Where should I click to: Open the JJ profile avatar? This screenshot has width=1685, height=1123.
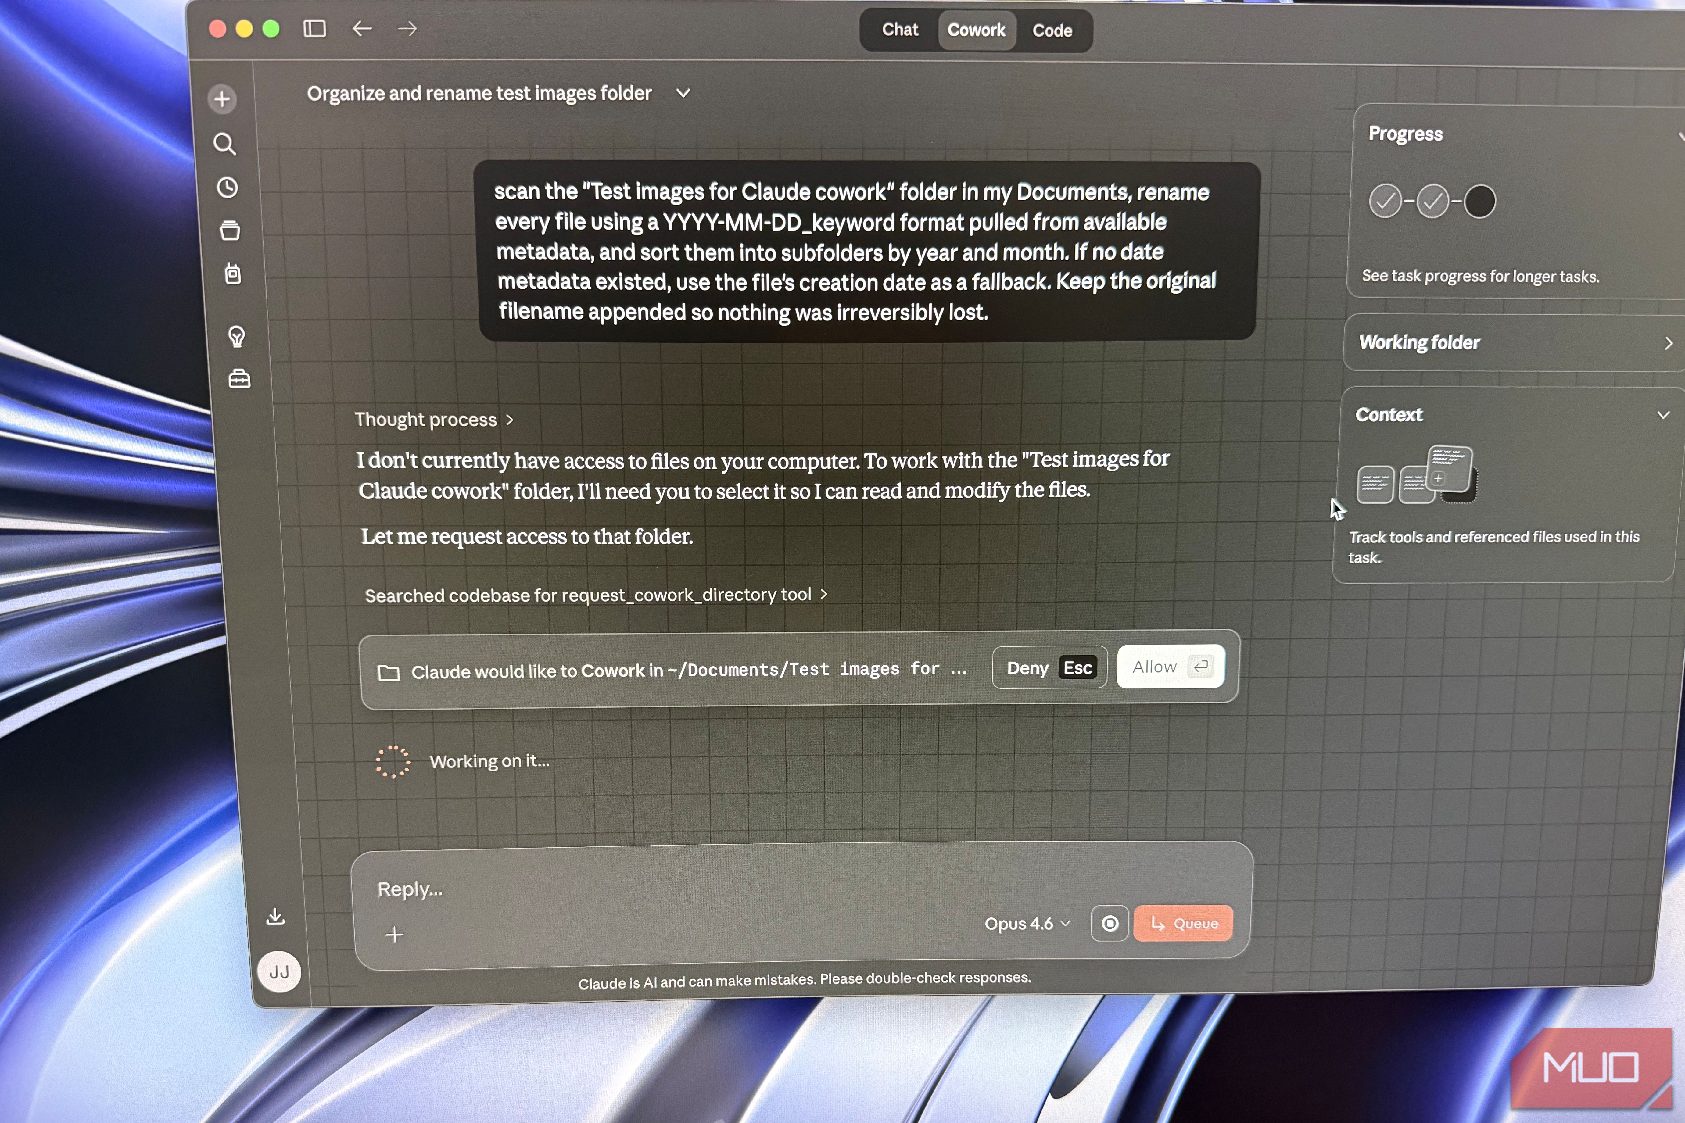(x=279, y=971)
